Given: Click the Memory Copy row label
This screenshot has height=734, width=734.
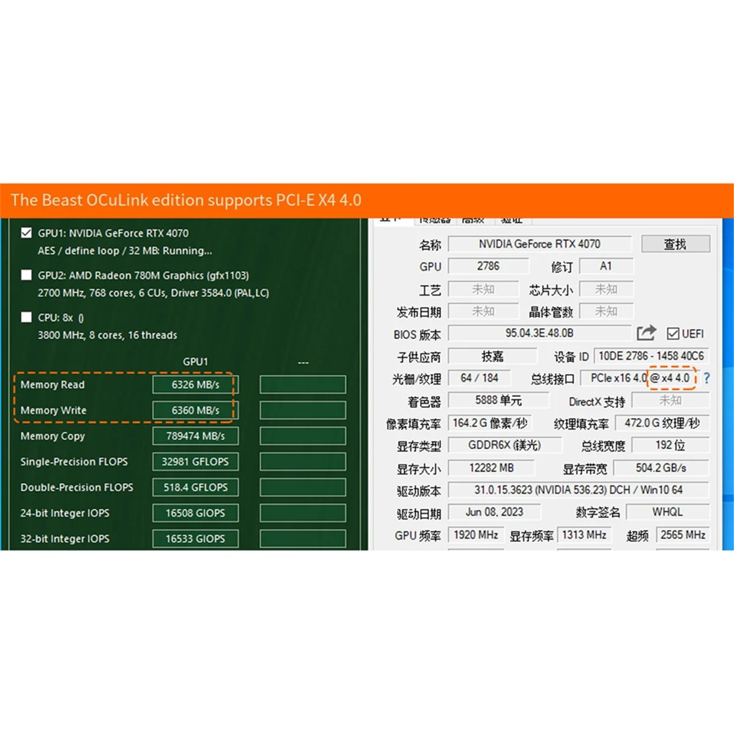Looking at the screenshot, I should pos(53,436).
